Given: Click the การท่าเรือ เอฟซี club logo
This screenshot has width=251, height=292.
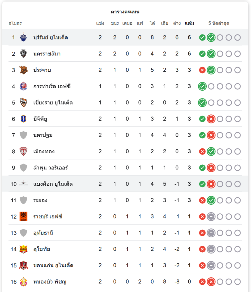Looking at the screenshot, I should tap(23, 86).
